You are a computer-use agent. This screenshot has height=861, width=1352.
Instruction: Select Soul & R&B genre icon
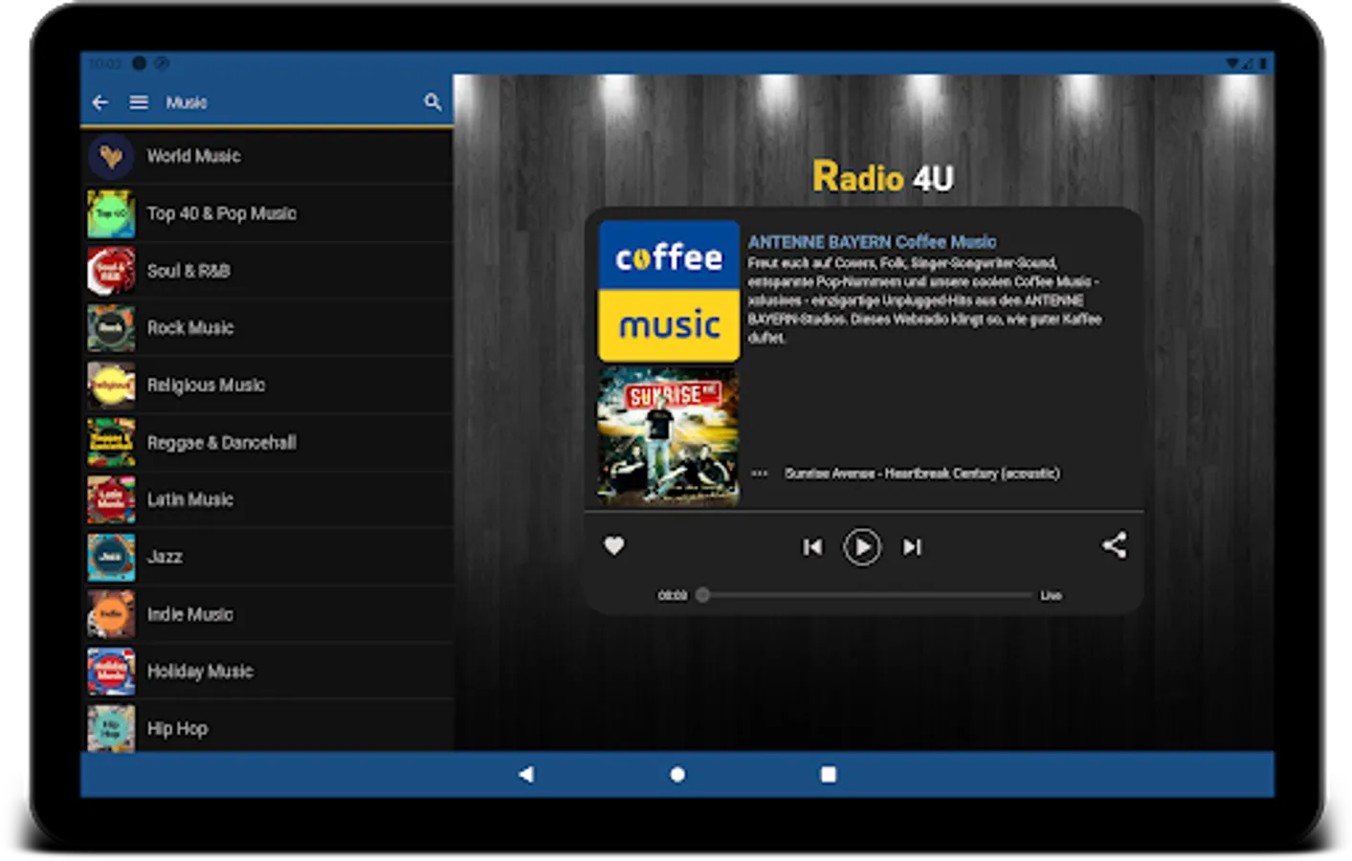[x=111, y=271]
